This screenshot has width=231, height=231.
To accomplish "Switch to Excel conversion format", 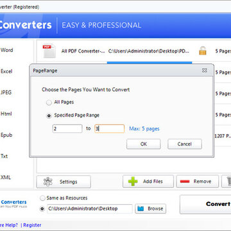I will 6,71.
